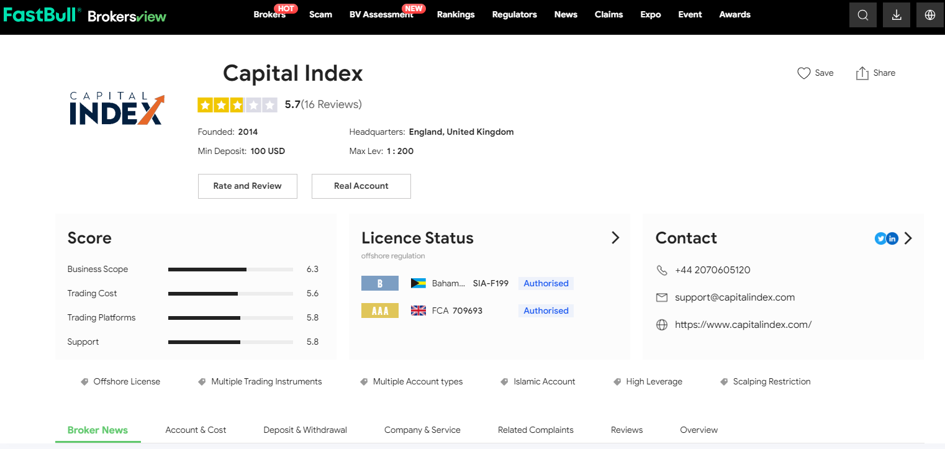The width and height of the screenshot is (945, 449).
Task: Open the LinkedIn icon in Contact
Action: 892,238
